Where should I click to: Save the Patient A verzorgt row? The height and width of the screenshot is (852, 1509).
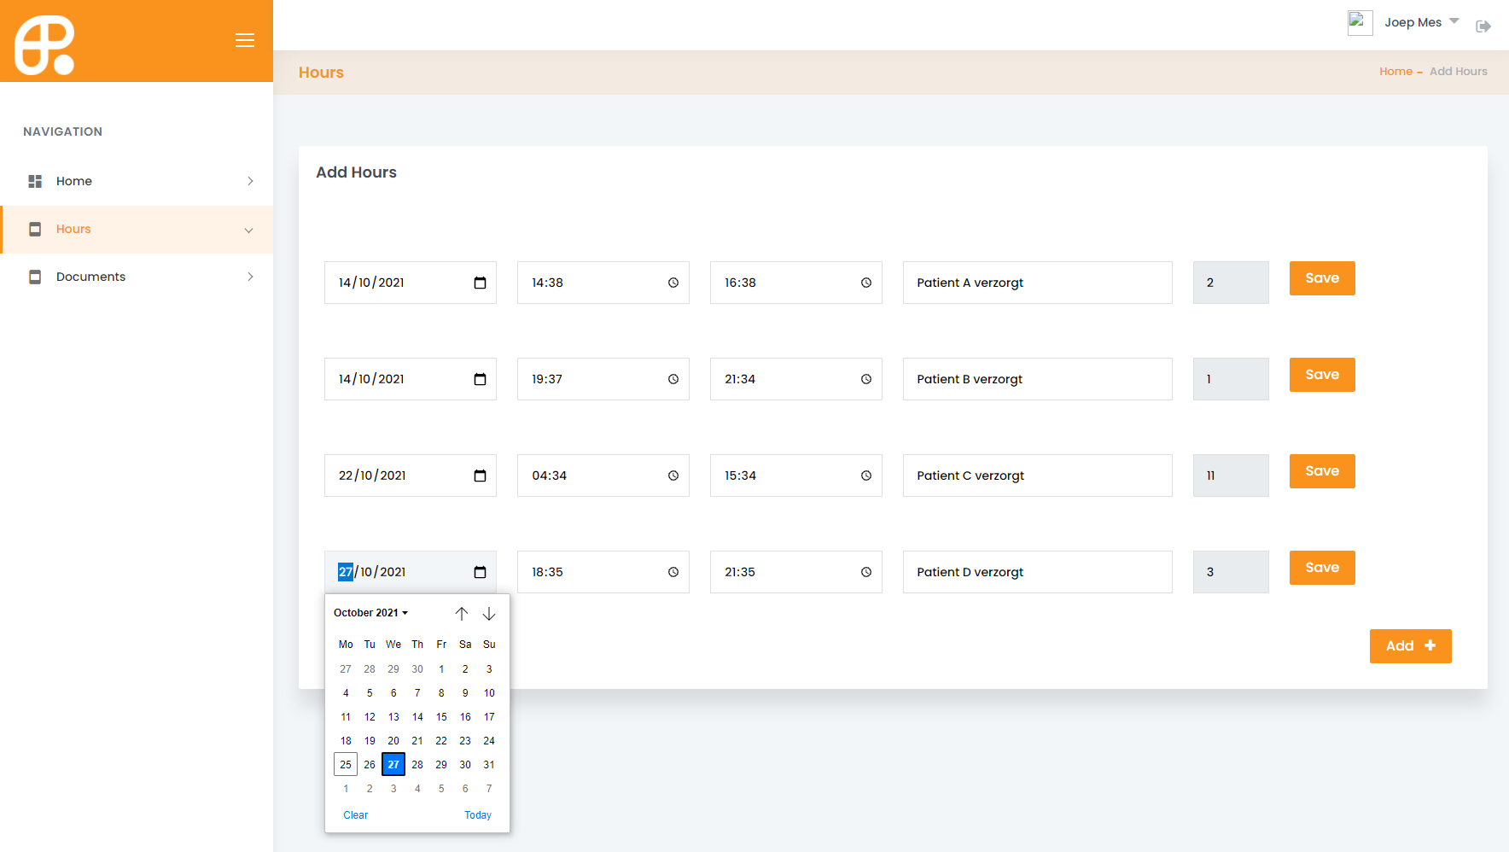pyautogui.click(x=1322, y=278)
